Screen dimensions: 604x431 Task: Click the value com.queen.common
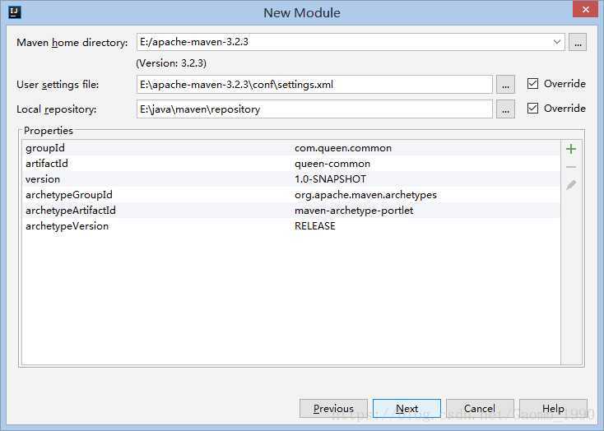343,148
